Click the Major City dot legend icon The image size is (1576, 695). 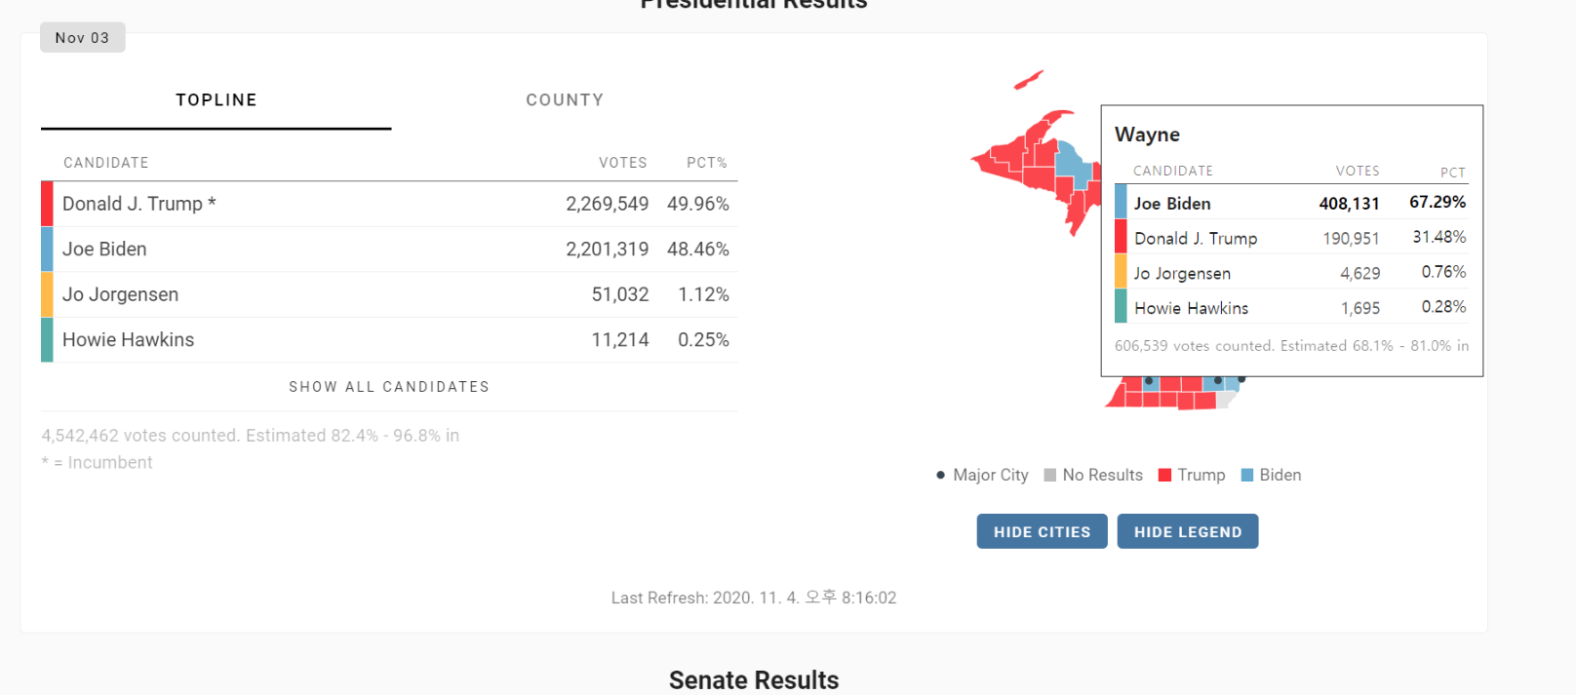pos(940,476)
